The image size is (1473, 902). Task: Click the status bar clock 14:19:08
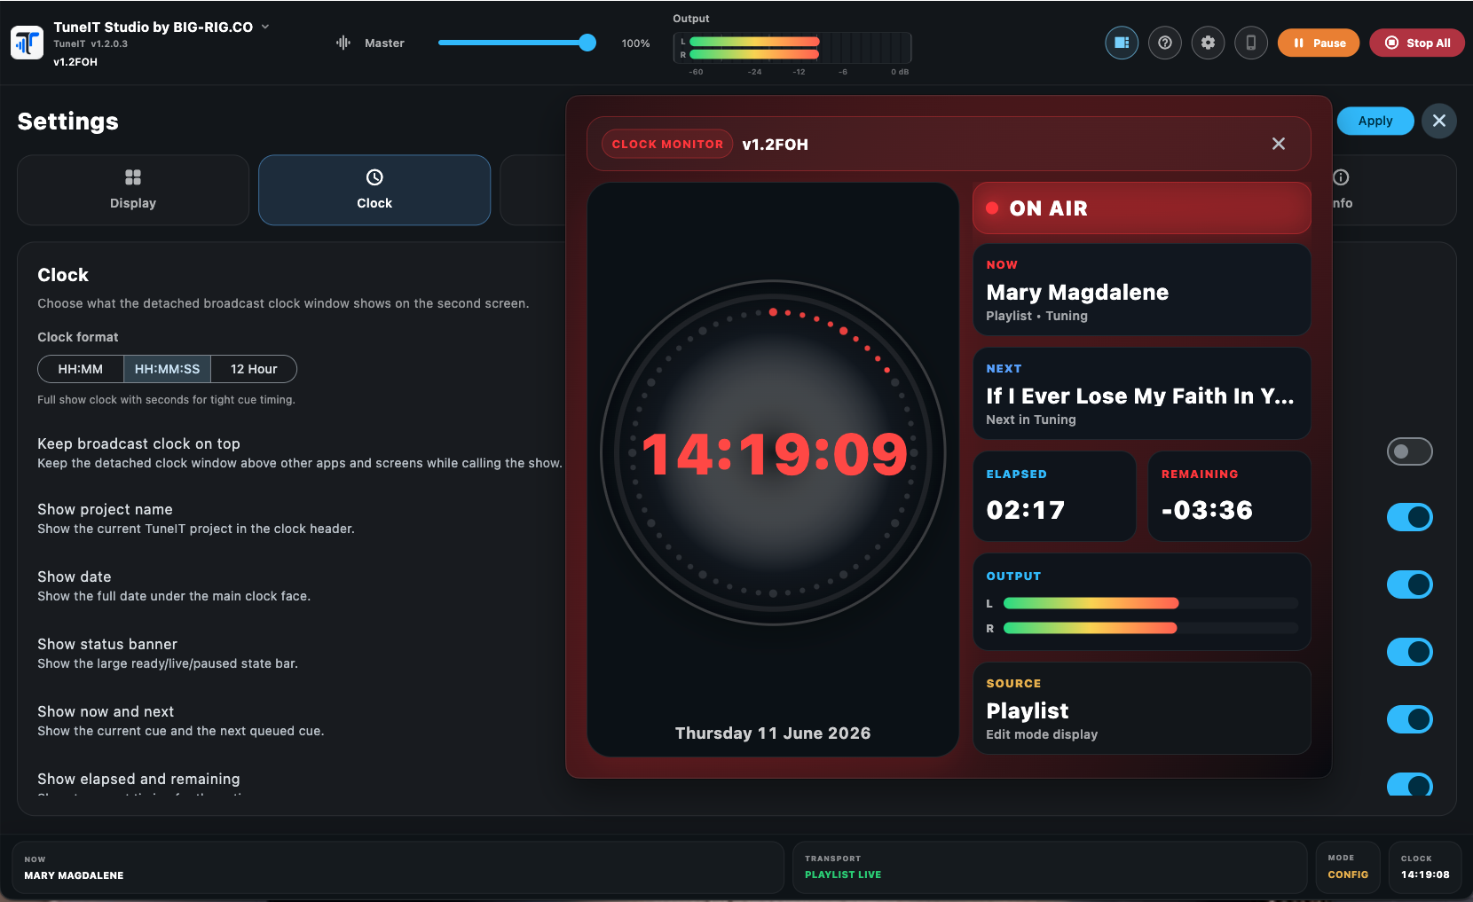pos(1425,875)
